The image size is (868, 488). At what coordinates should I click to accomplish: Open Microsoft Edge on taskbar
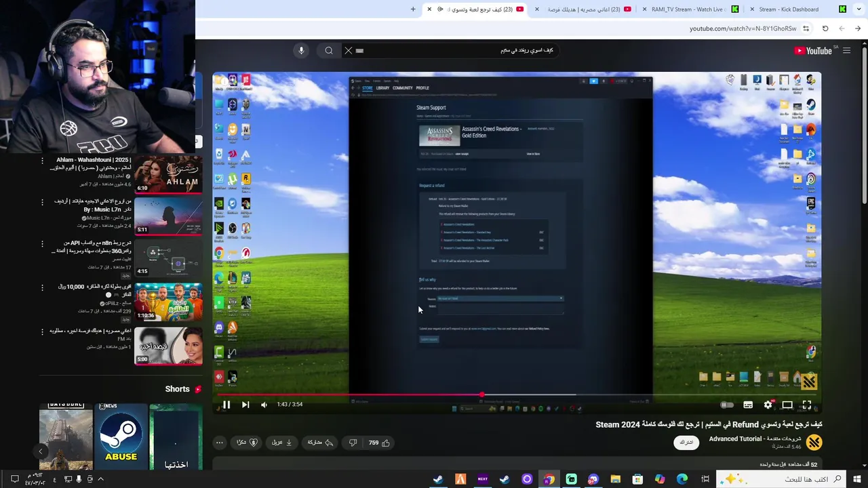(x=682, y=479)
